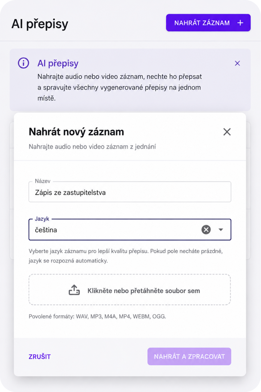Click the 'Klikněte nebo přetáhněte soubor sem' dropzone

point(130,290)
